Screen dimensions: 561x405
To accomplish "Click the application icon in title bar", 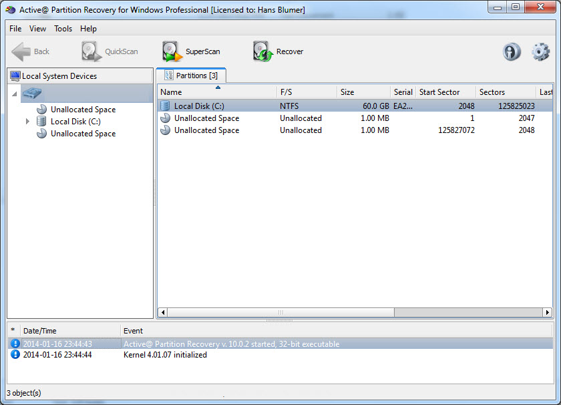I will click(x=11, y=9).
